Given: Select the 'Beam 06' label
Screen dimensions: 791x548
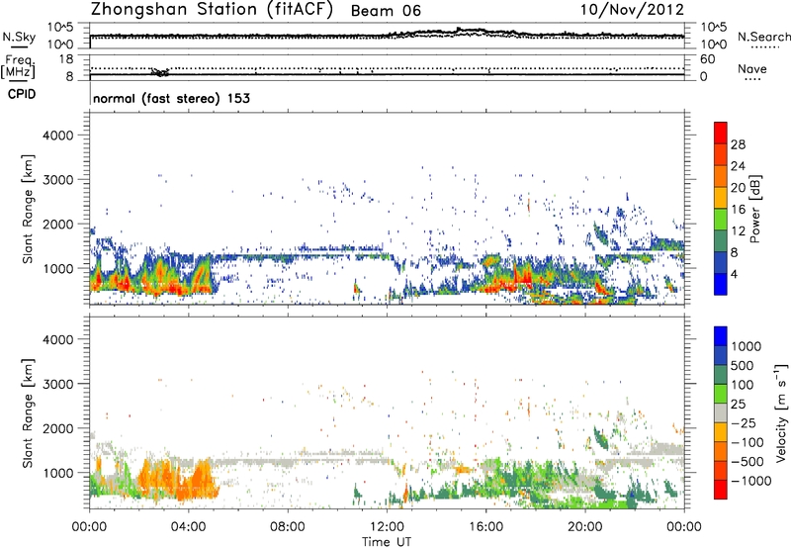Looking at the screenshot, I should click(386, 11).
